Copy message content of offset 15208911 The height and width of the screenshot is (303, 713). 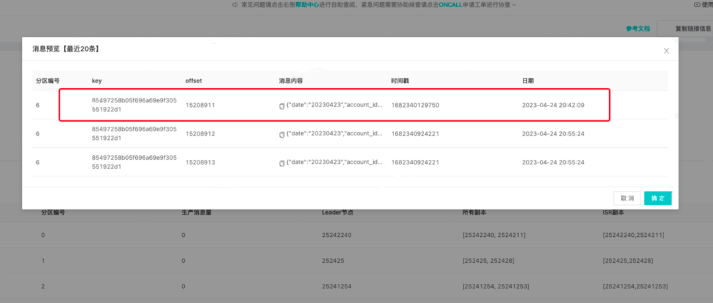tap(282, 106)
